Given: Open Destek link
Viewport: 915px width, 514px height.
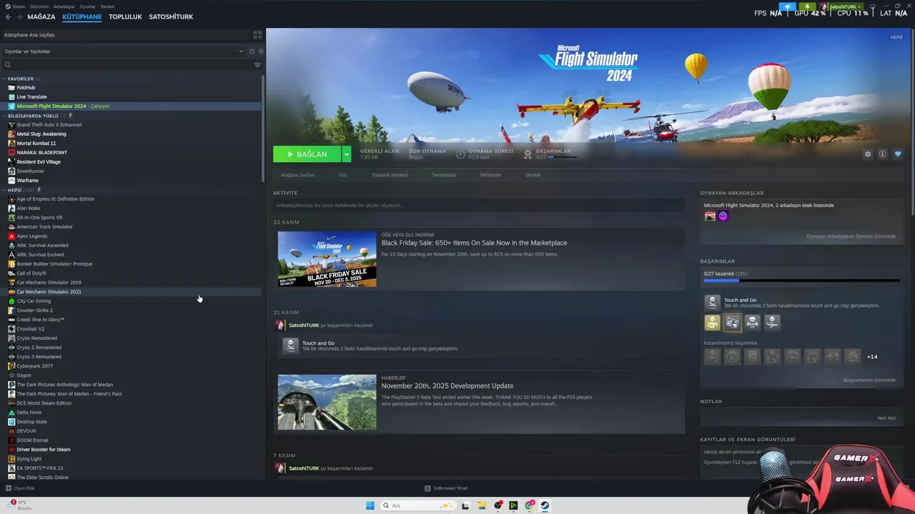Looking at the screenshot, I should coord(533,175).
